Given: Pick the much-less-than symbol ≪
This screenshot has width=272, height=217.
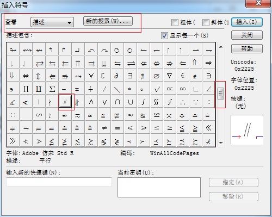Looking at the screenshot, I should tap(208, 128).
